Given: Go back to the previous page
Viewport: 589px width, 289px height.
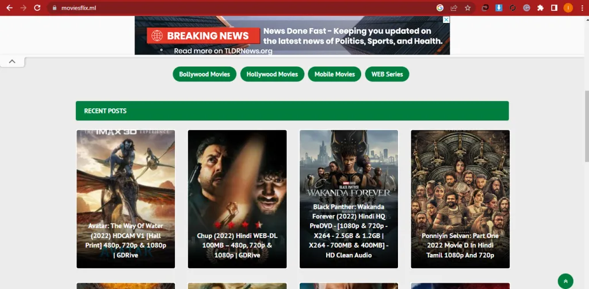Looking at the screenshot, I should coord(9,8).
